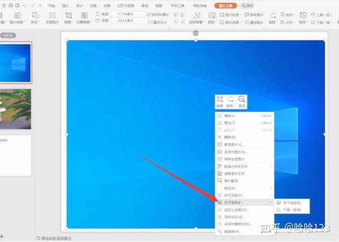This screenshot has height=242, width=339.
Task: Choose Hyperlink(H) in context menu
Action: [x=245, y=231]
